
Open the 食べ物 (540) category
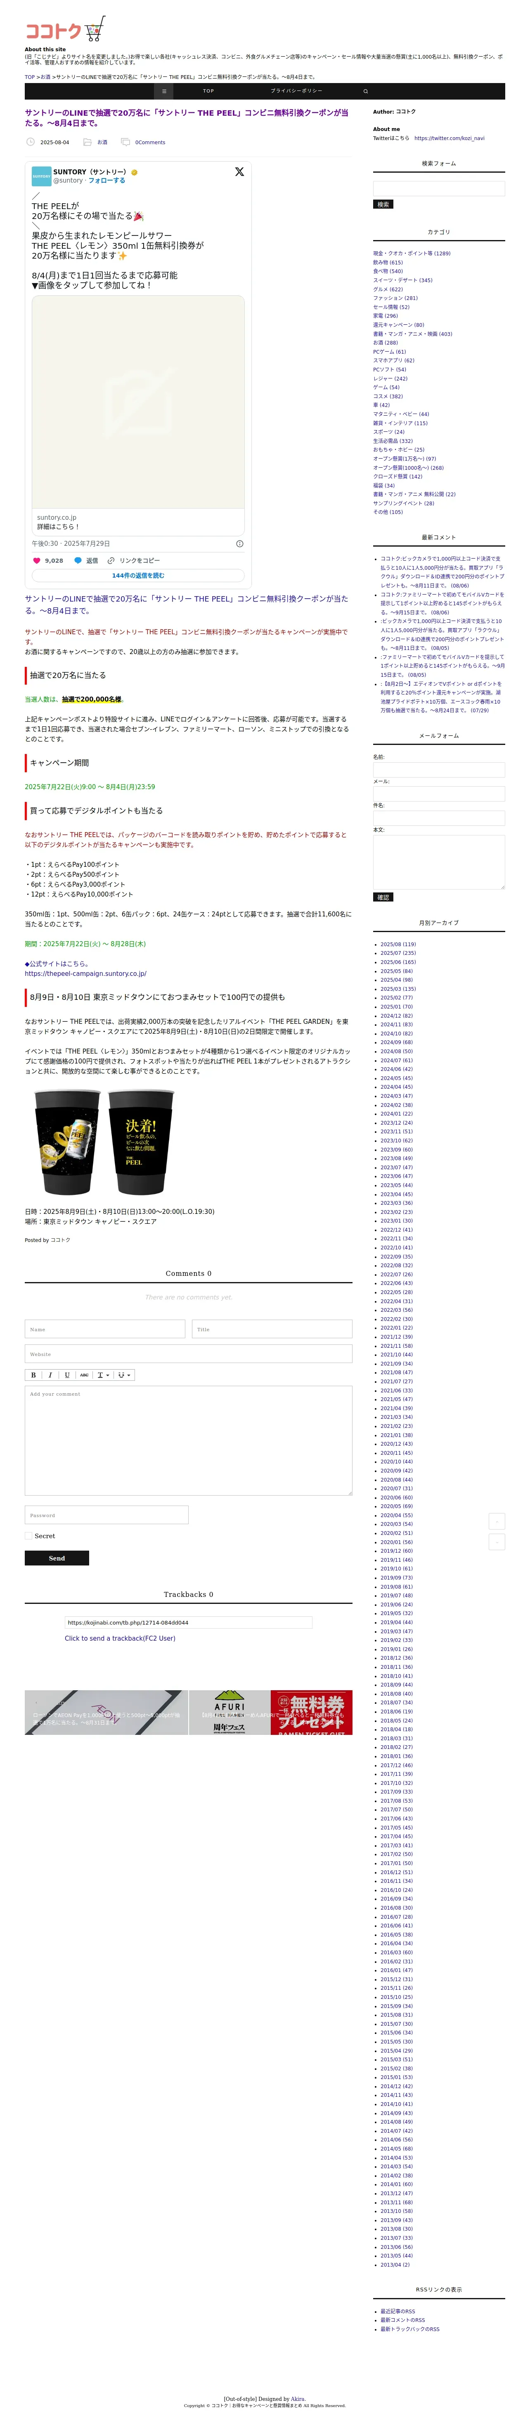(x=388, y=271)
